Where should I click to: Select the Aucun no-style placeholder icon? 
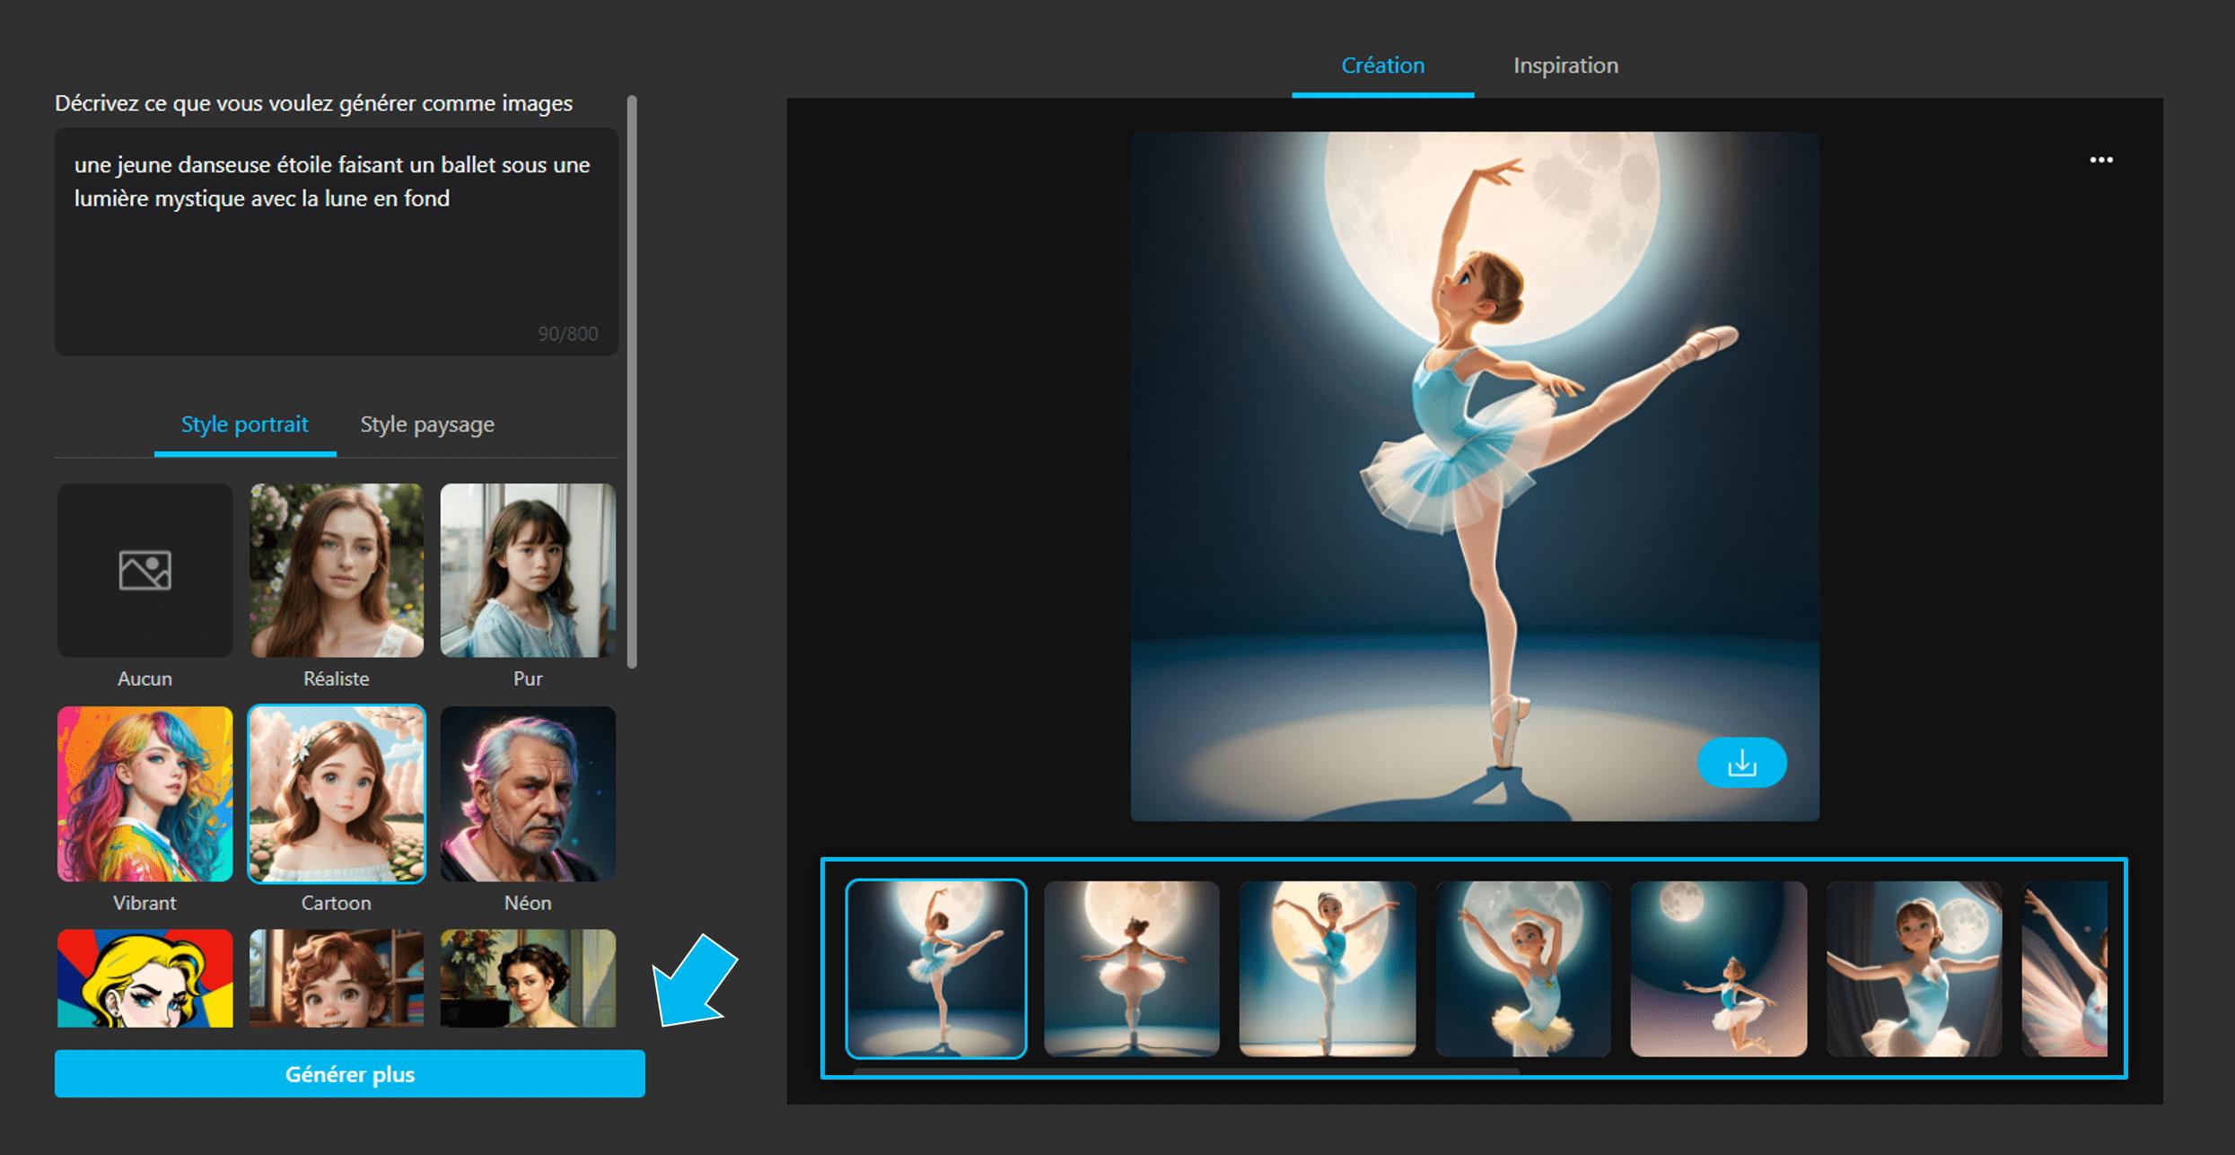point(145,571)
